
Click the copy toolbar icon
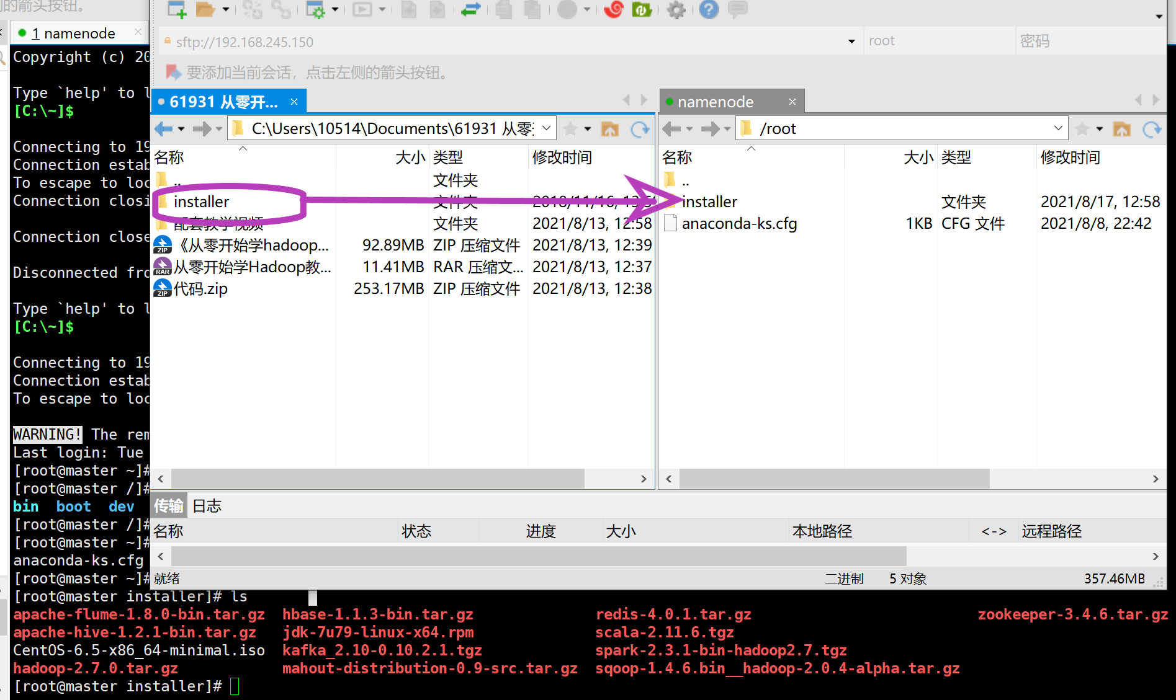[x=504, y=9]
